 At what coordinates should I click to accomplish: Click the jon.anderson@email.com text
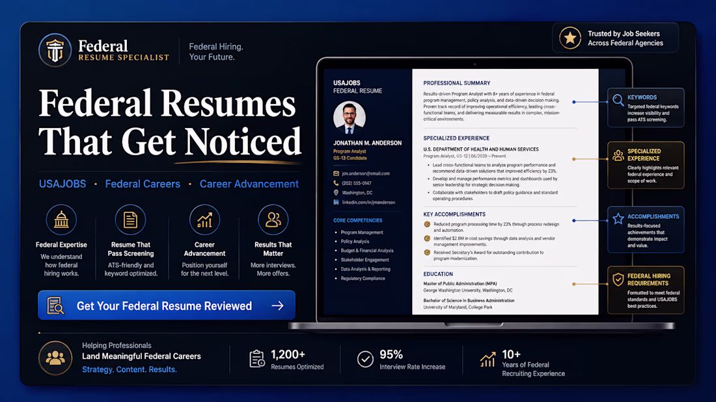point(366,173)
